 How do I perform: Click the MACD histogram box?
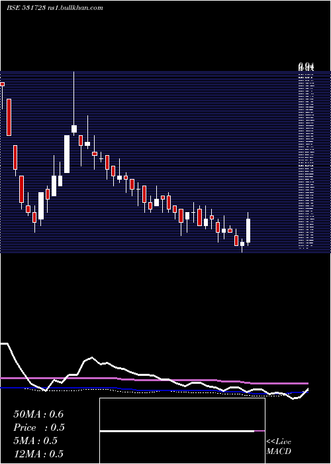coord(182,431)
